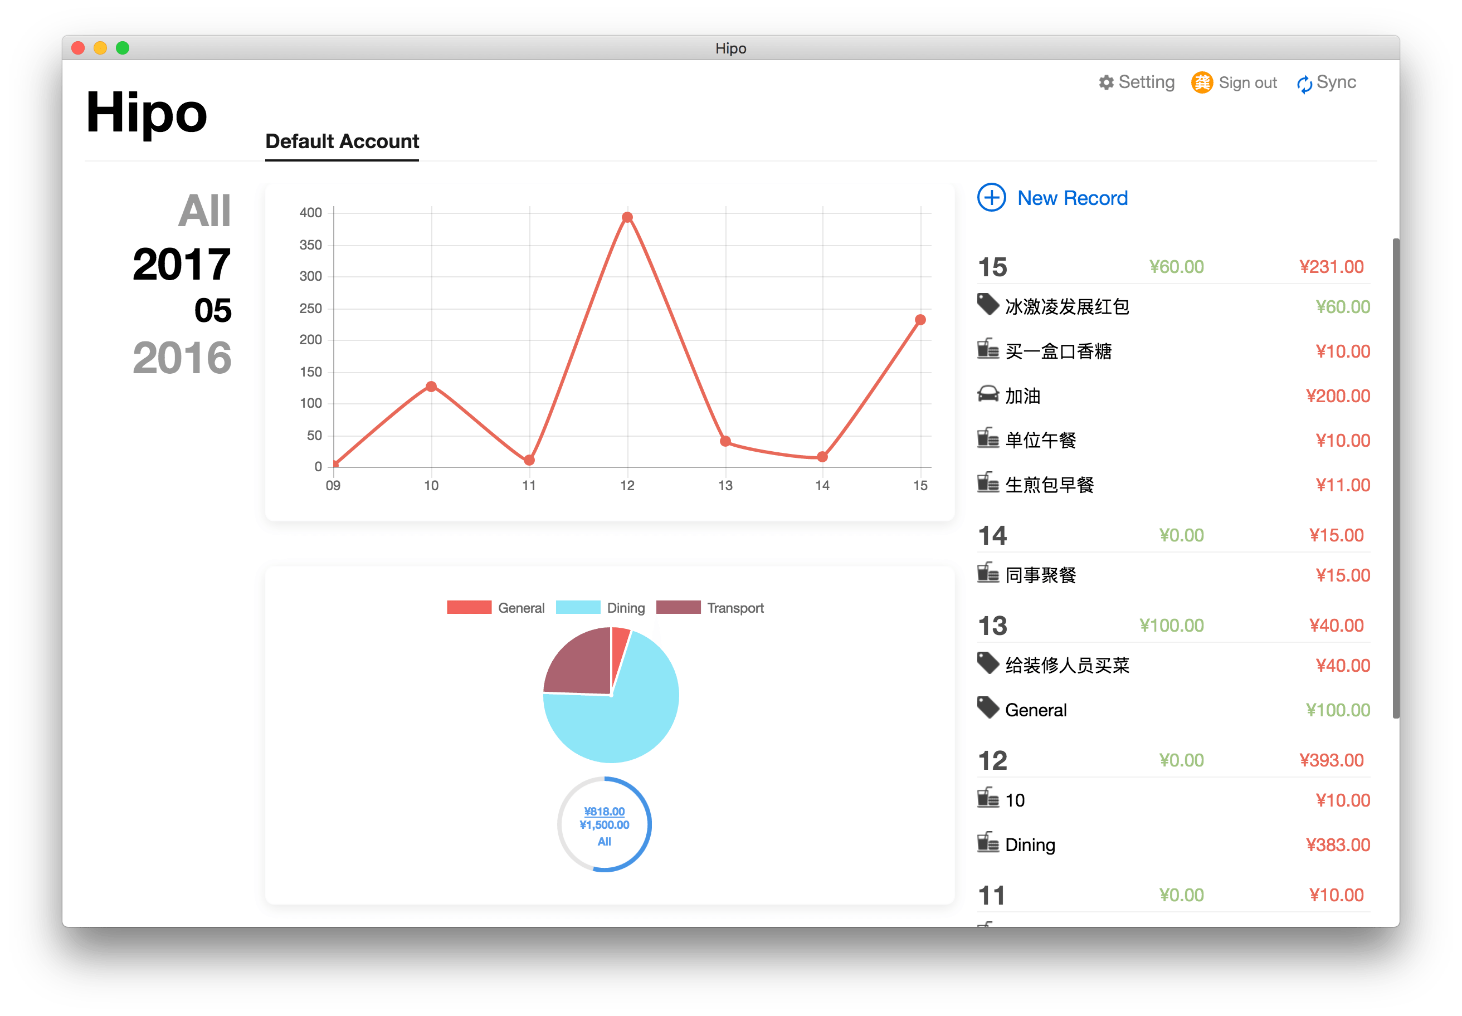This screenshot has width=1462, height=1016.
Task: Click the Sign out link
Action: coord(1247,83)
